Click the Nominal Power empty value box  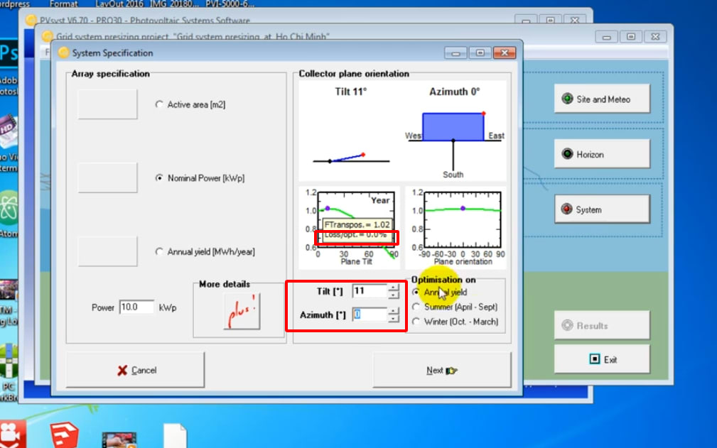tap(107, 177)
